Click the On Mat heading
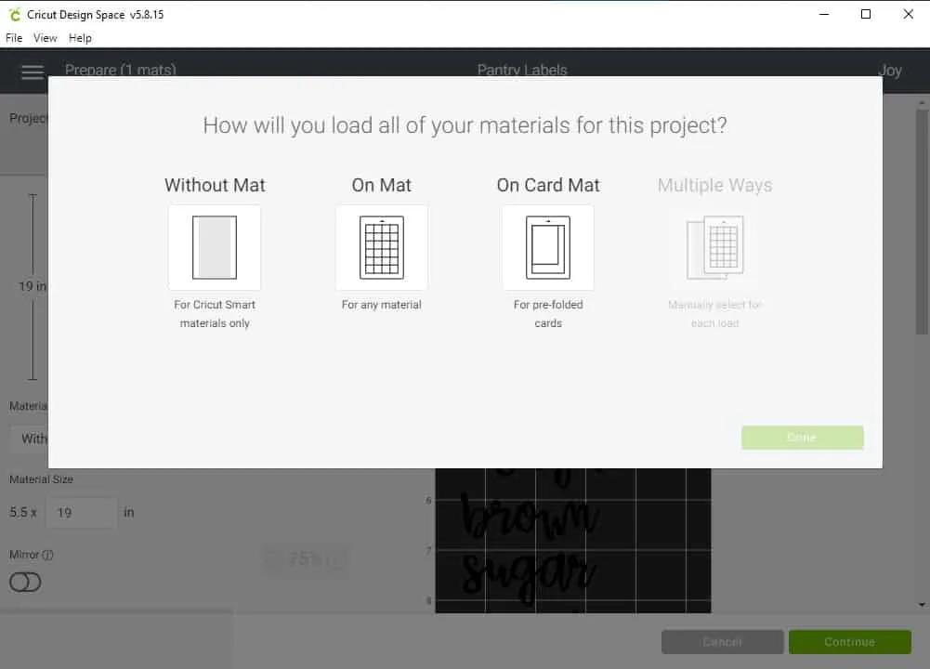930x669 pixels. point(381,185)
